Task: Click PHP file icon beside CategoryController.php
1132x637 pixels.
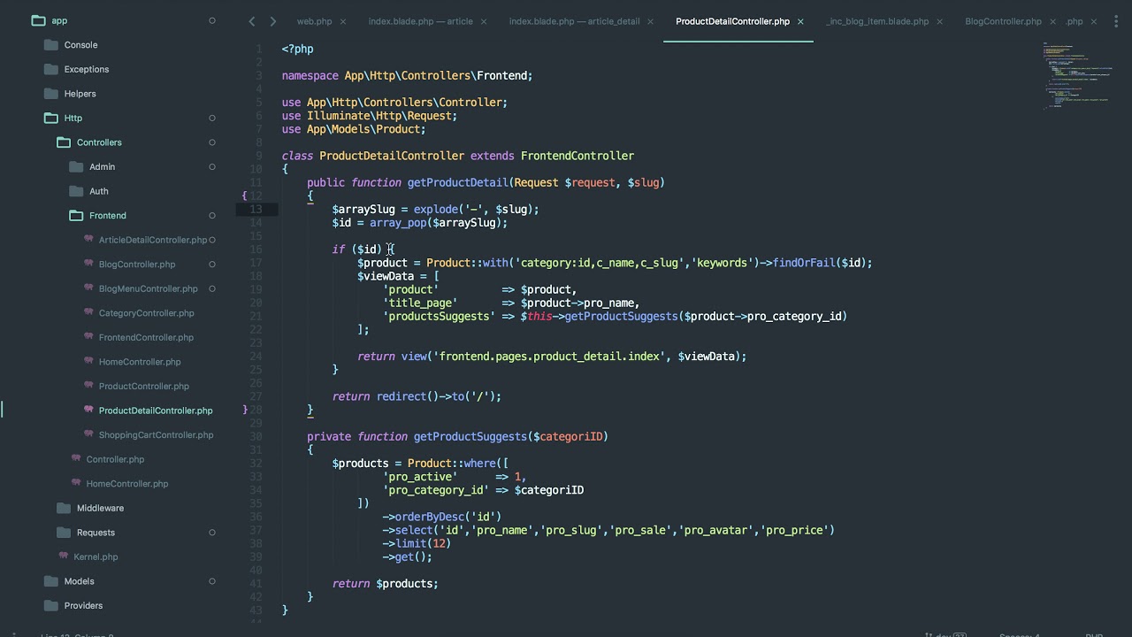Action: pos(88,312)
